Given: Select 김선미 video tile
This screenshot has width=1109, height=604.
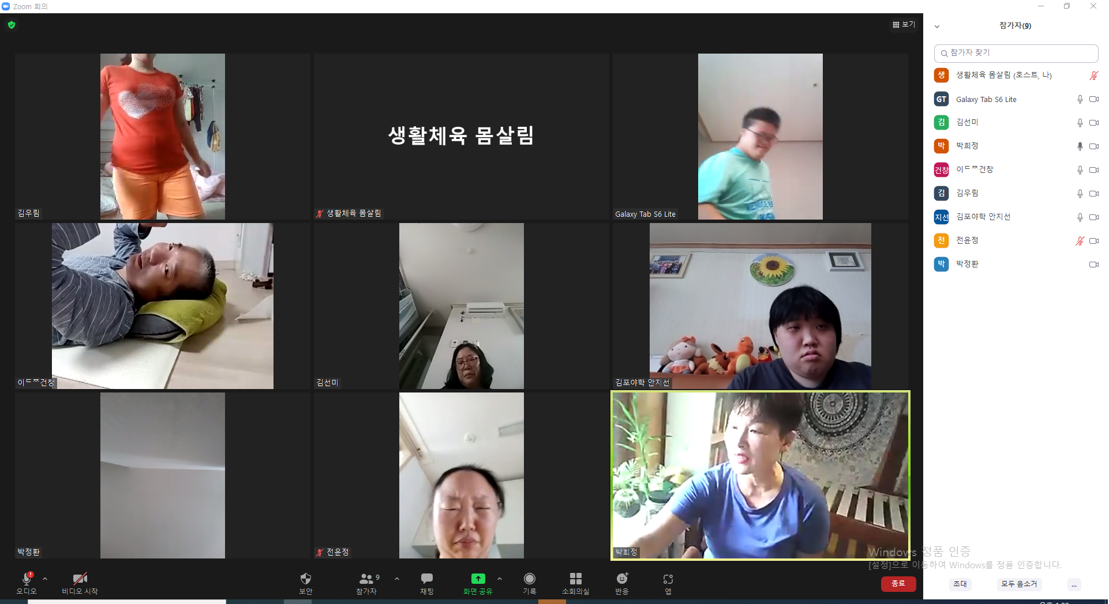Looking at the screenshot, I should pyautogui.click(x=462, y=306).
